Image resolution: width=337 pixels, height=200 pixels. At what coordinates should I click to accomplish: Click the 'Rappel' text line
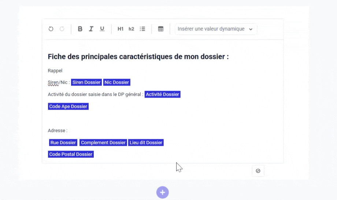(55, 71)
